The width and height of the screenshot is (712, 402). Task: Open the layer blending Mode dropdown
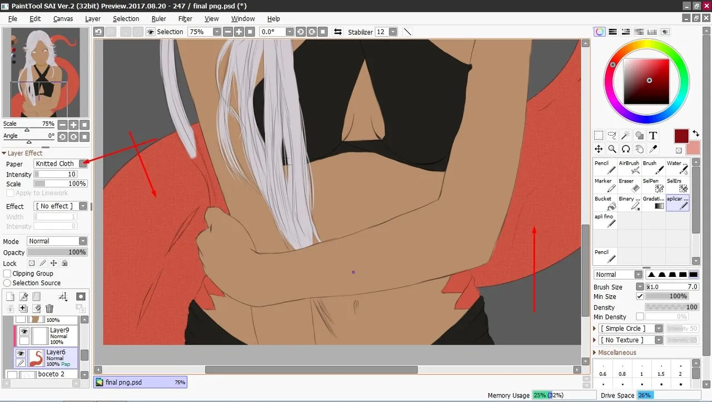[x=83, y=241]
